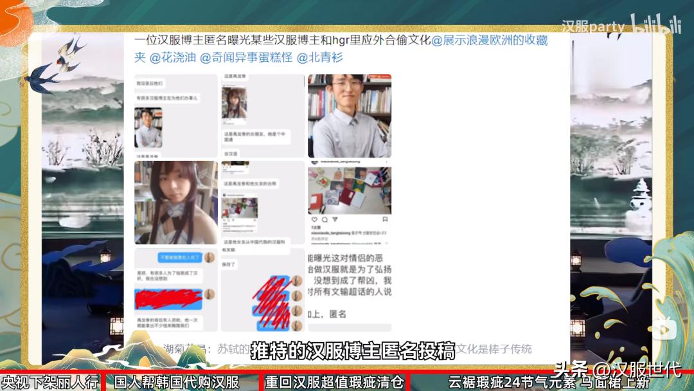This screenshot has height=391, width=694.
Task: Click the more options ellipsis beside the comment
Action: pyautogui.click(x=387, y=243)
